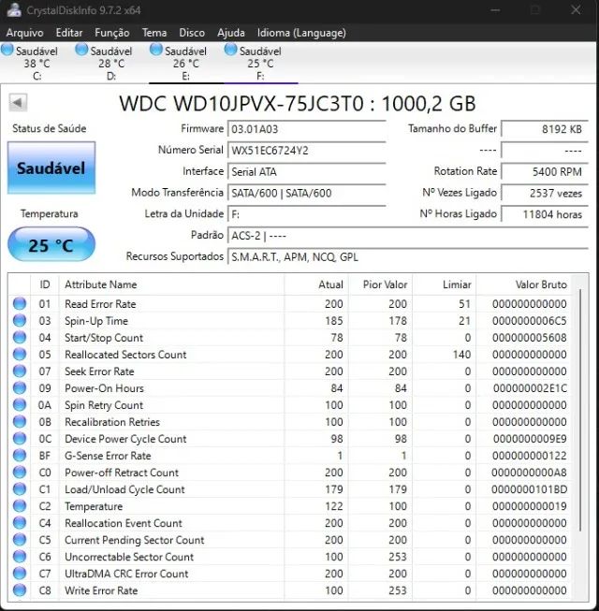Click the Saudável health status button

[x=51, y=167]
